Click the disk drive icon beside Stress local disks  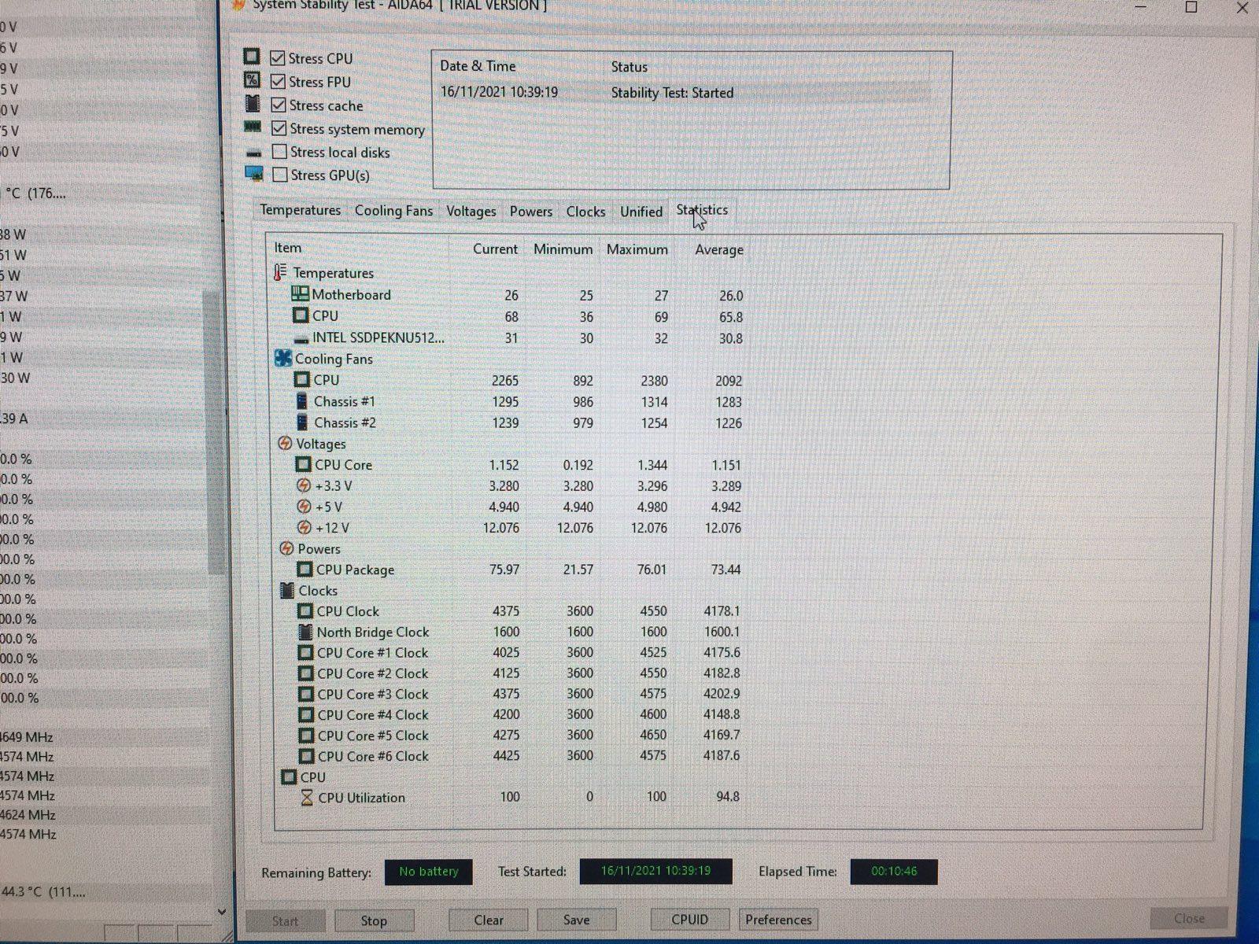pyautogui.click(x=253, y=153)
